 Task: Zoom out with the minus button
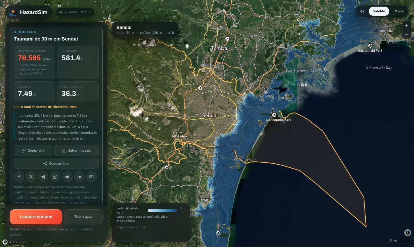coord(407,34)
